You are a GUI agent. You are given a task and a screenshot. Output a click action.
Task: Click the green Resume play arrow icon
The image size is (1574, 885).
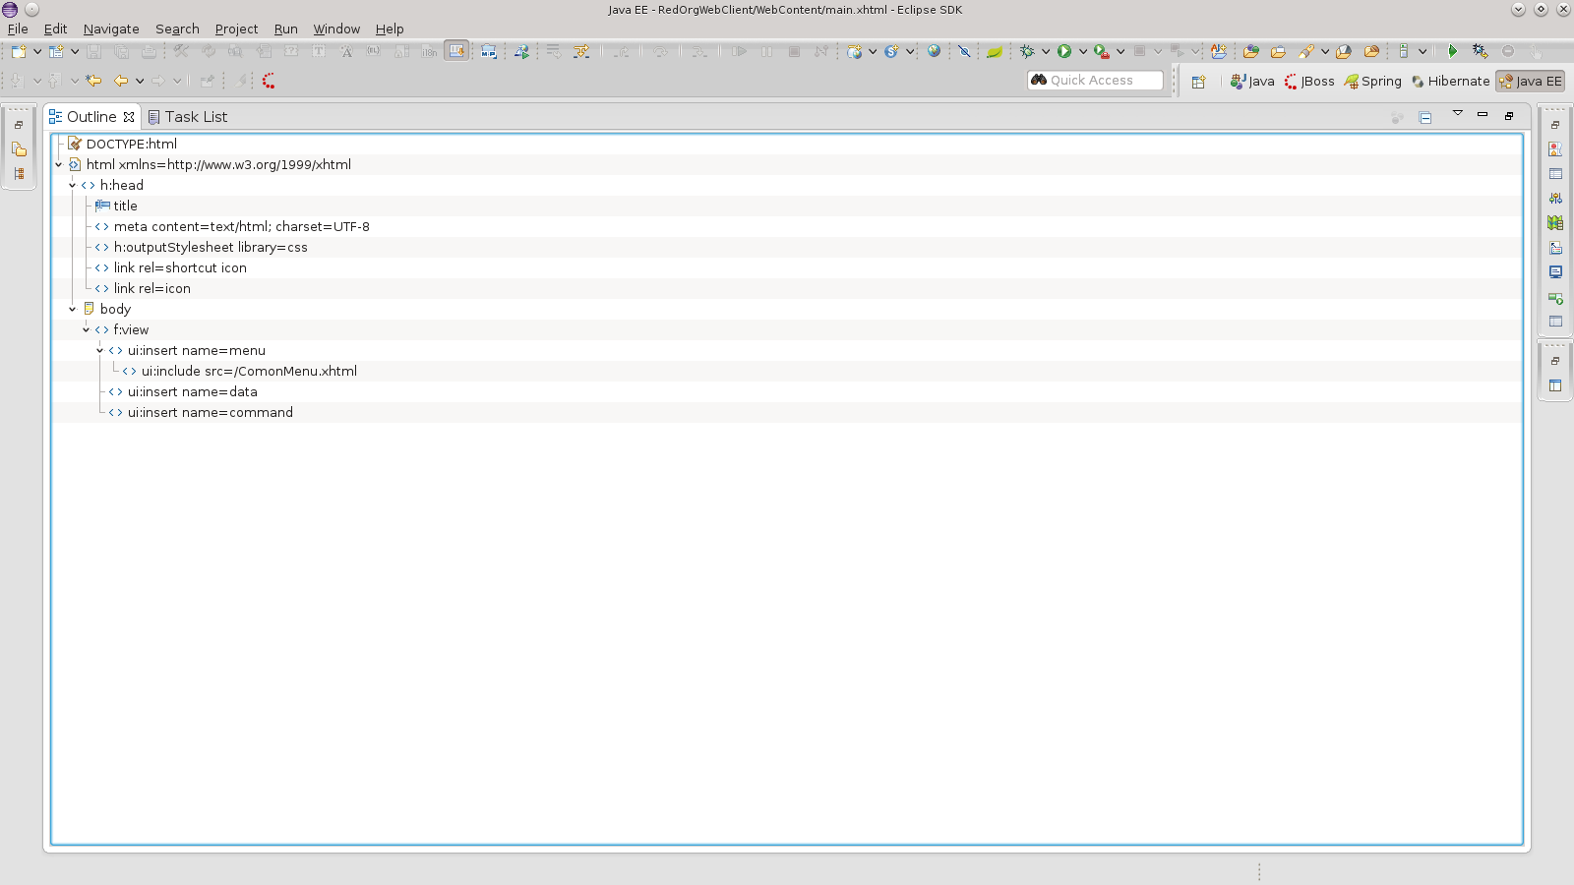pyautogui.click(x=1453, y=51)
